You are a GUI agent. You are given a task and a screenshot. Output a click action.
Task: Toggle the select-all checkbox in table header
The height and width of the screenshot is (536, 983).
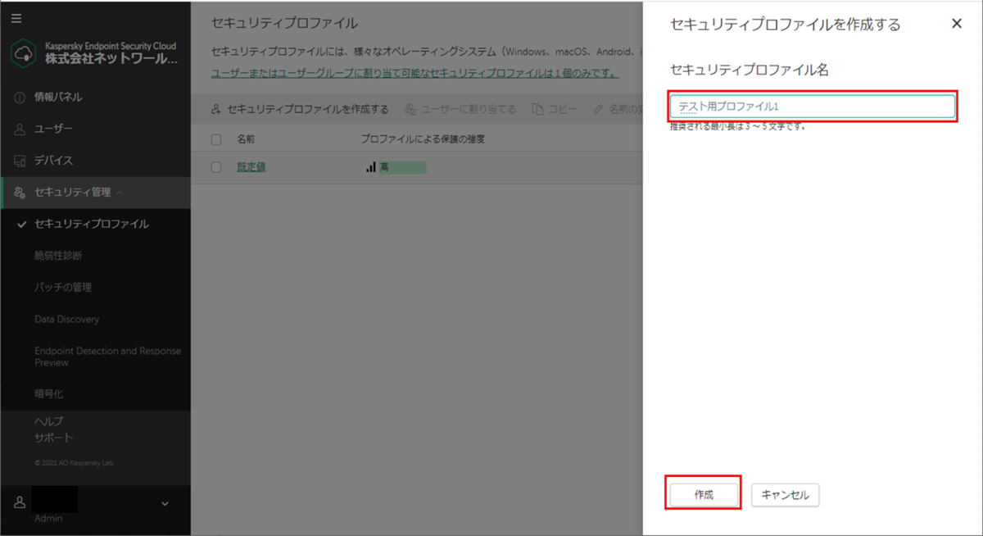215,139
